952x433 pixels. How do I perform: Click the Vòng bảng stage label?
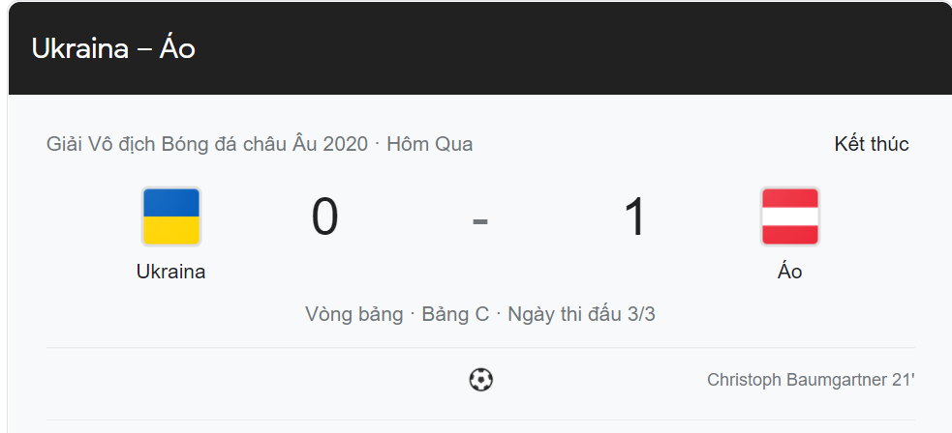click(x=353, y=315)
